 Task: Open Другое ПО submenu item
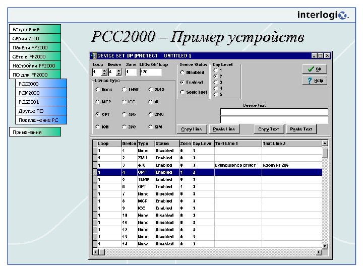point(41,111)
